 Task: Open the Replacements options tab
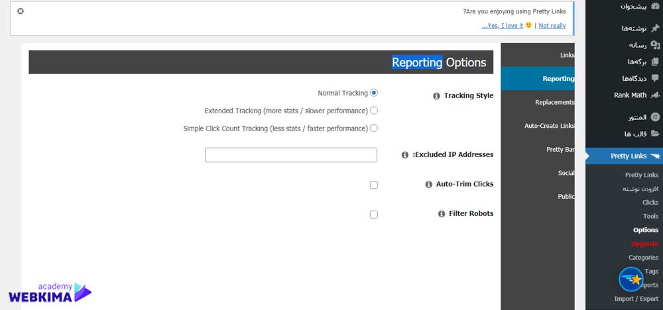point(538,102)
